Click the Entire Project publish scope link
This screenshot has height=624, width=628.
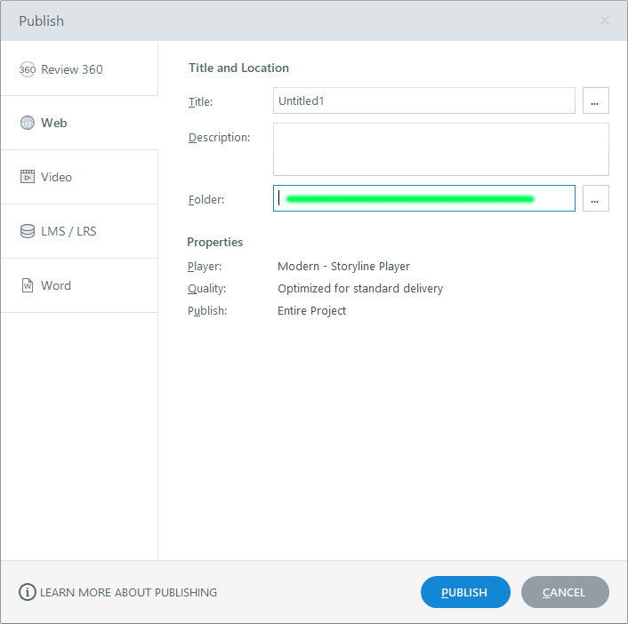pos(311,310)
